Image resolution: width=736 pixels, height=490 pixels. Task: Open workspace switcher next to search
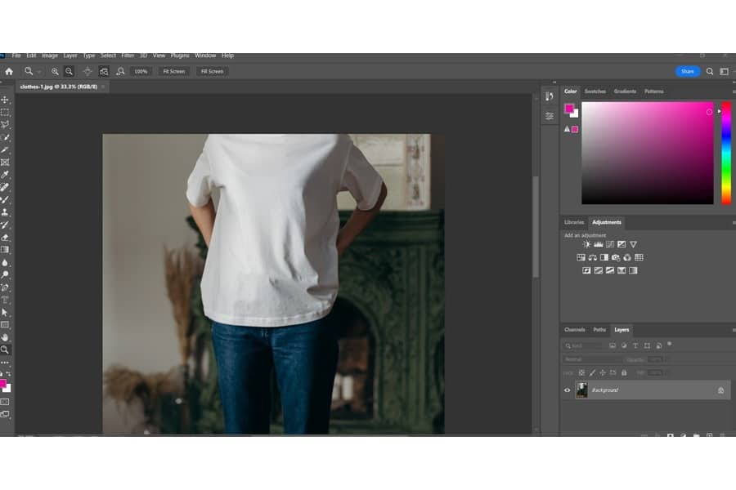point(725,71)
